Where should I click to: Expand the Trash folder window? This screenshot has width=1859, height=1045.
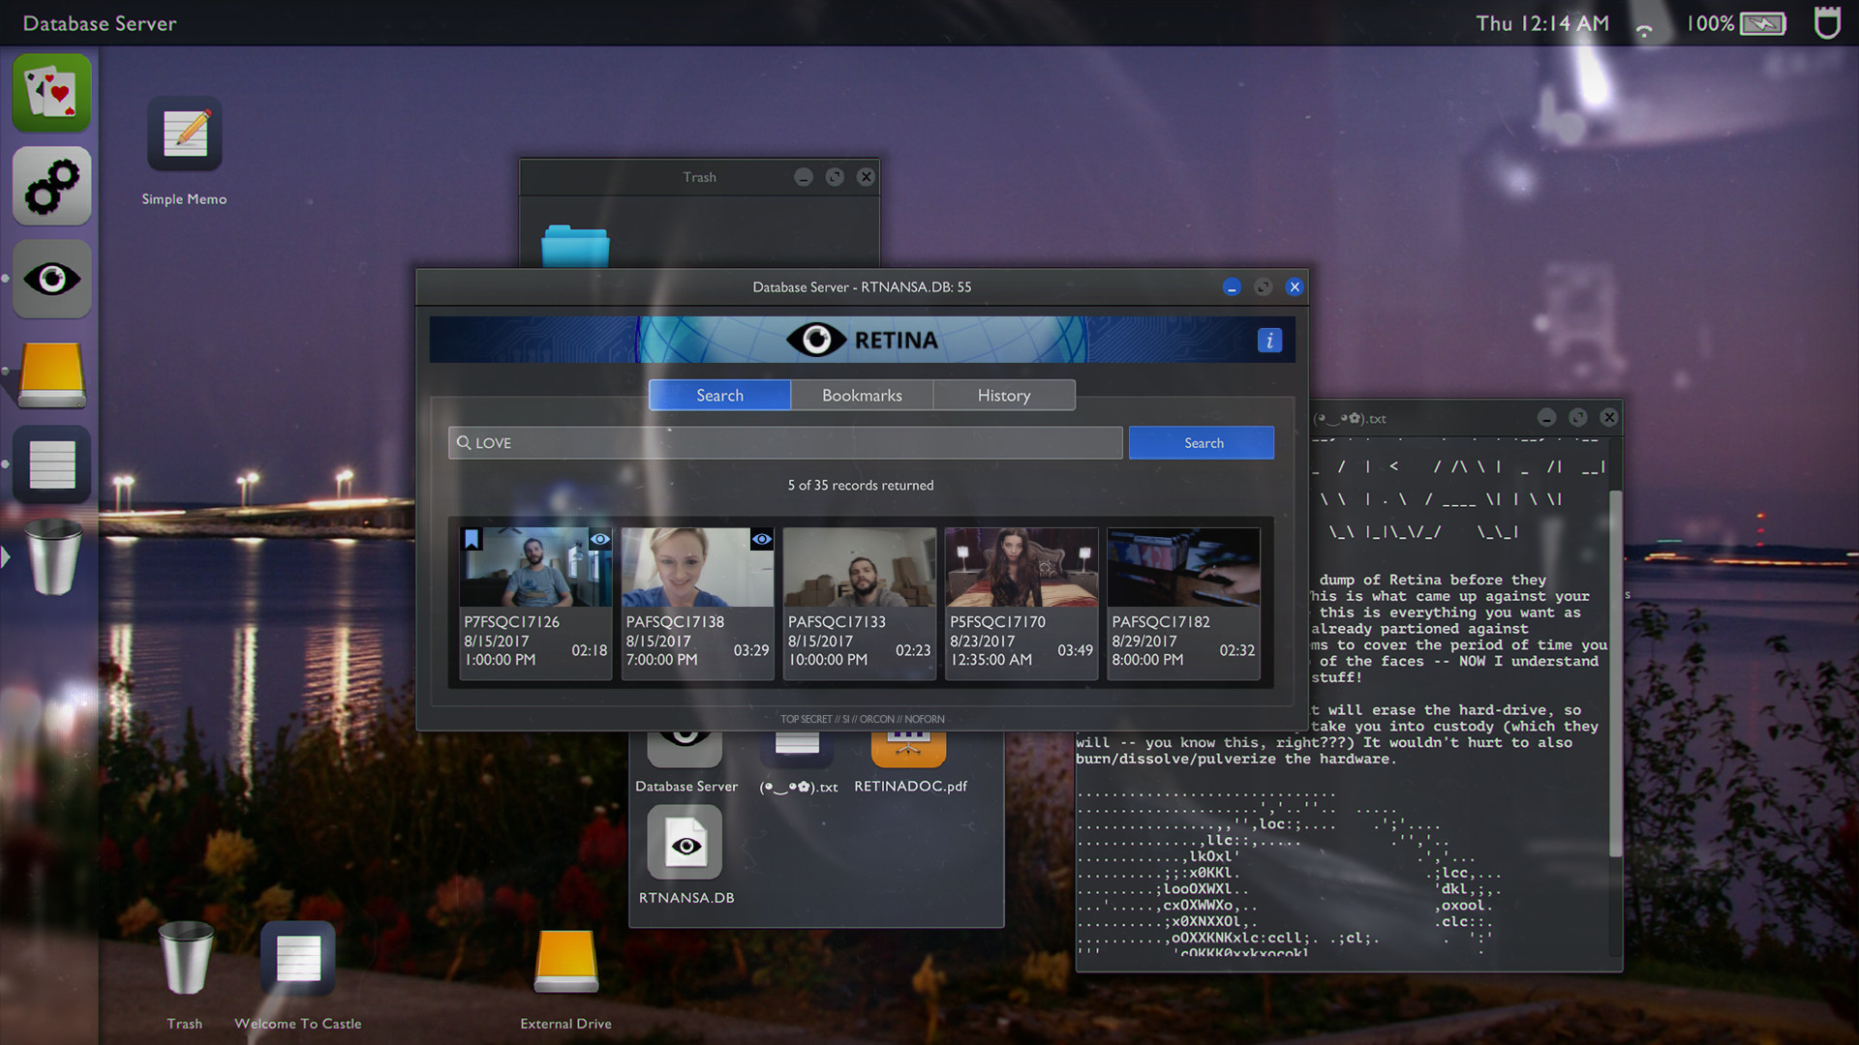pos(834,176)
